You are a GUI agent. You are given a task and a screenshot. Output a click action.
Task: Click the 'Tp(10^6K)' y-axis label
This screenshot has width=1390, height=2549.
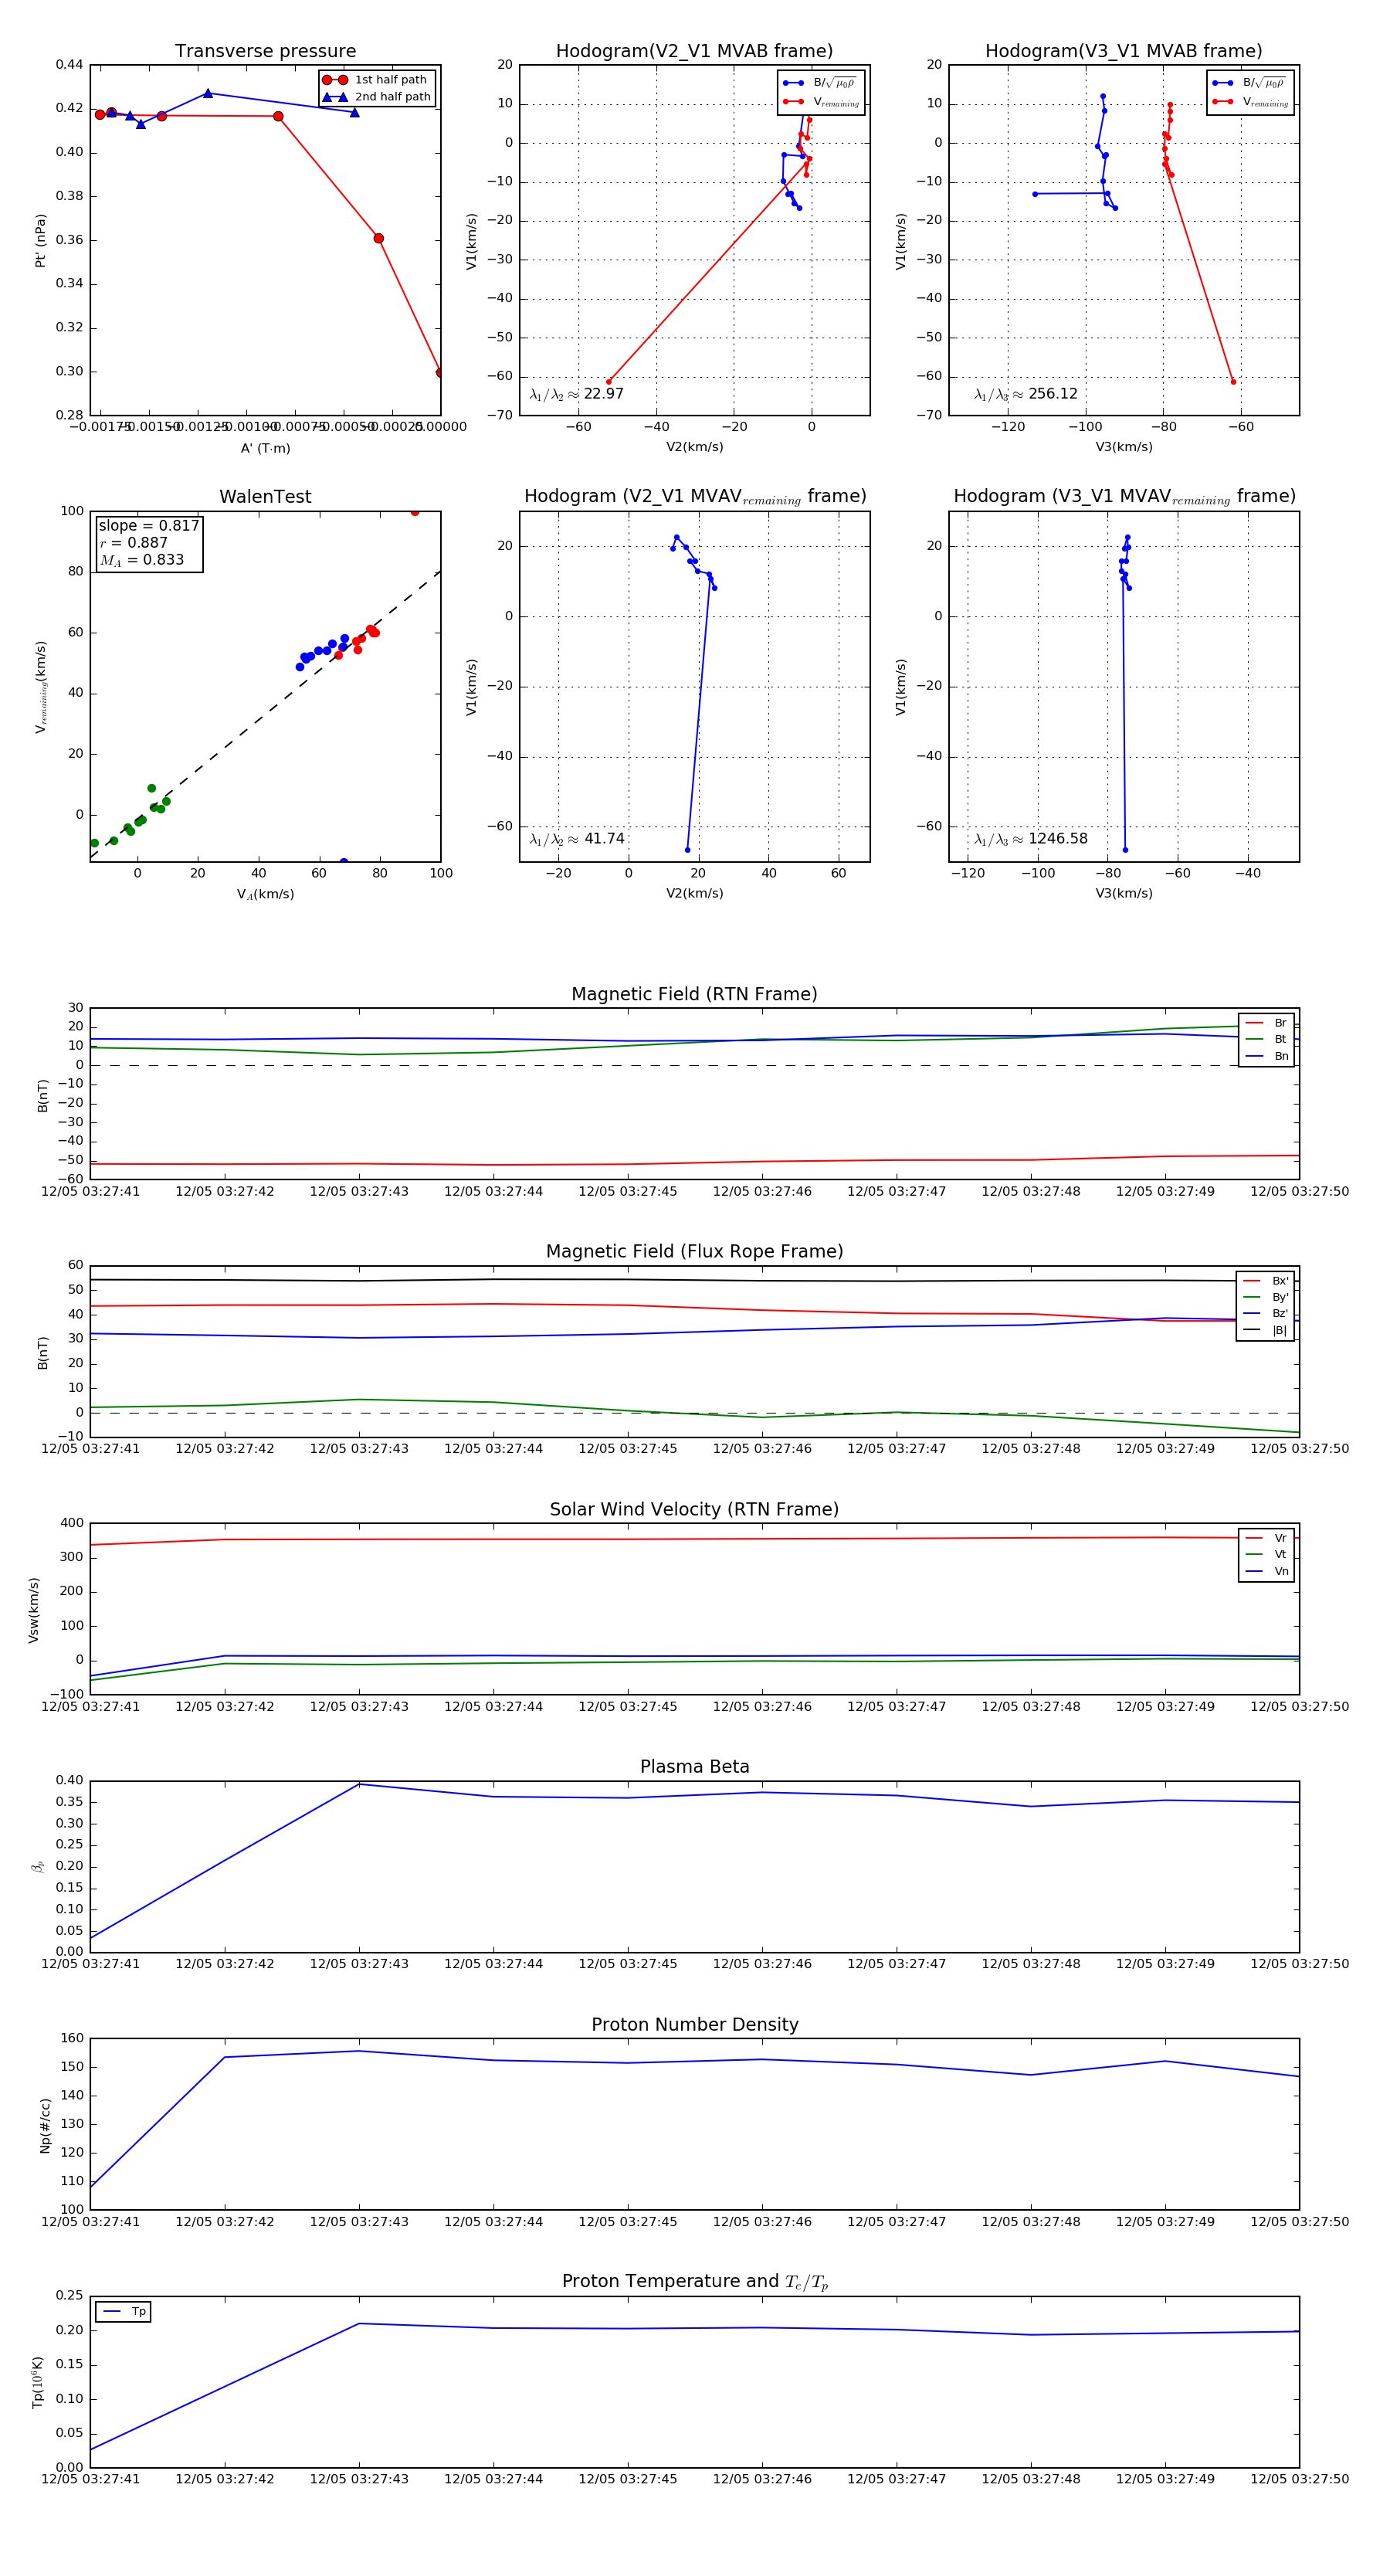[38, 2383]
